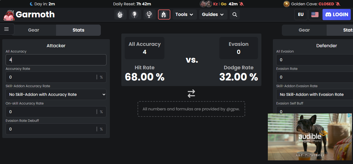Open the Skill-Addon Accuracy Rate dropdown
Screen dimensions: 353x164
pos(56,94)
